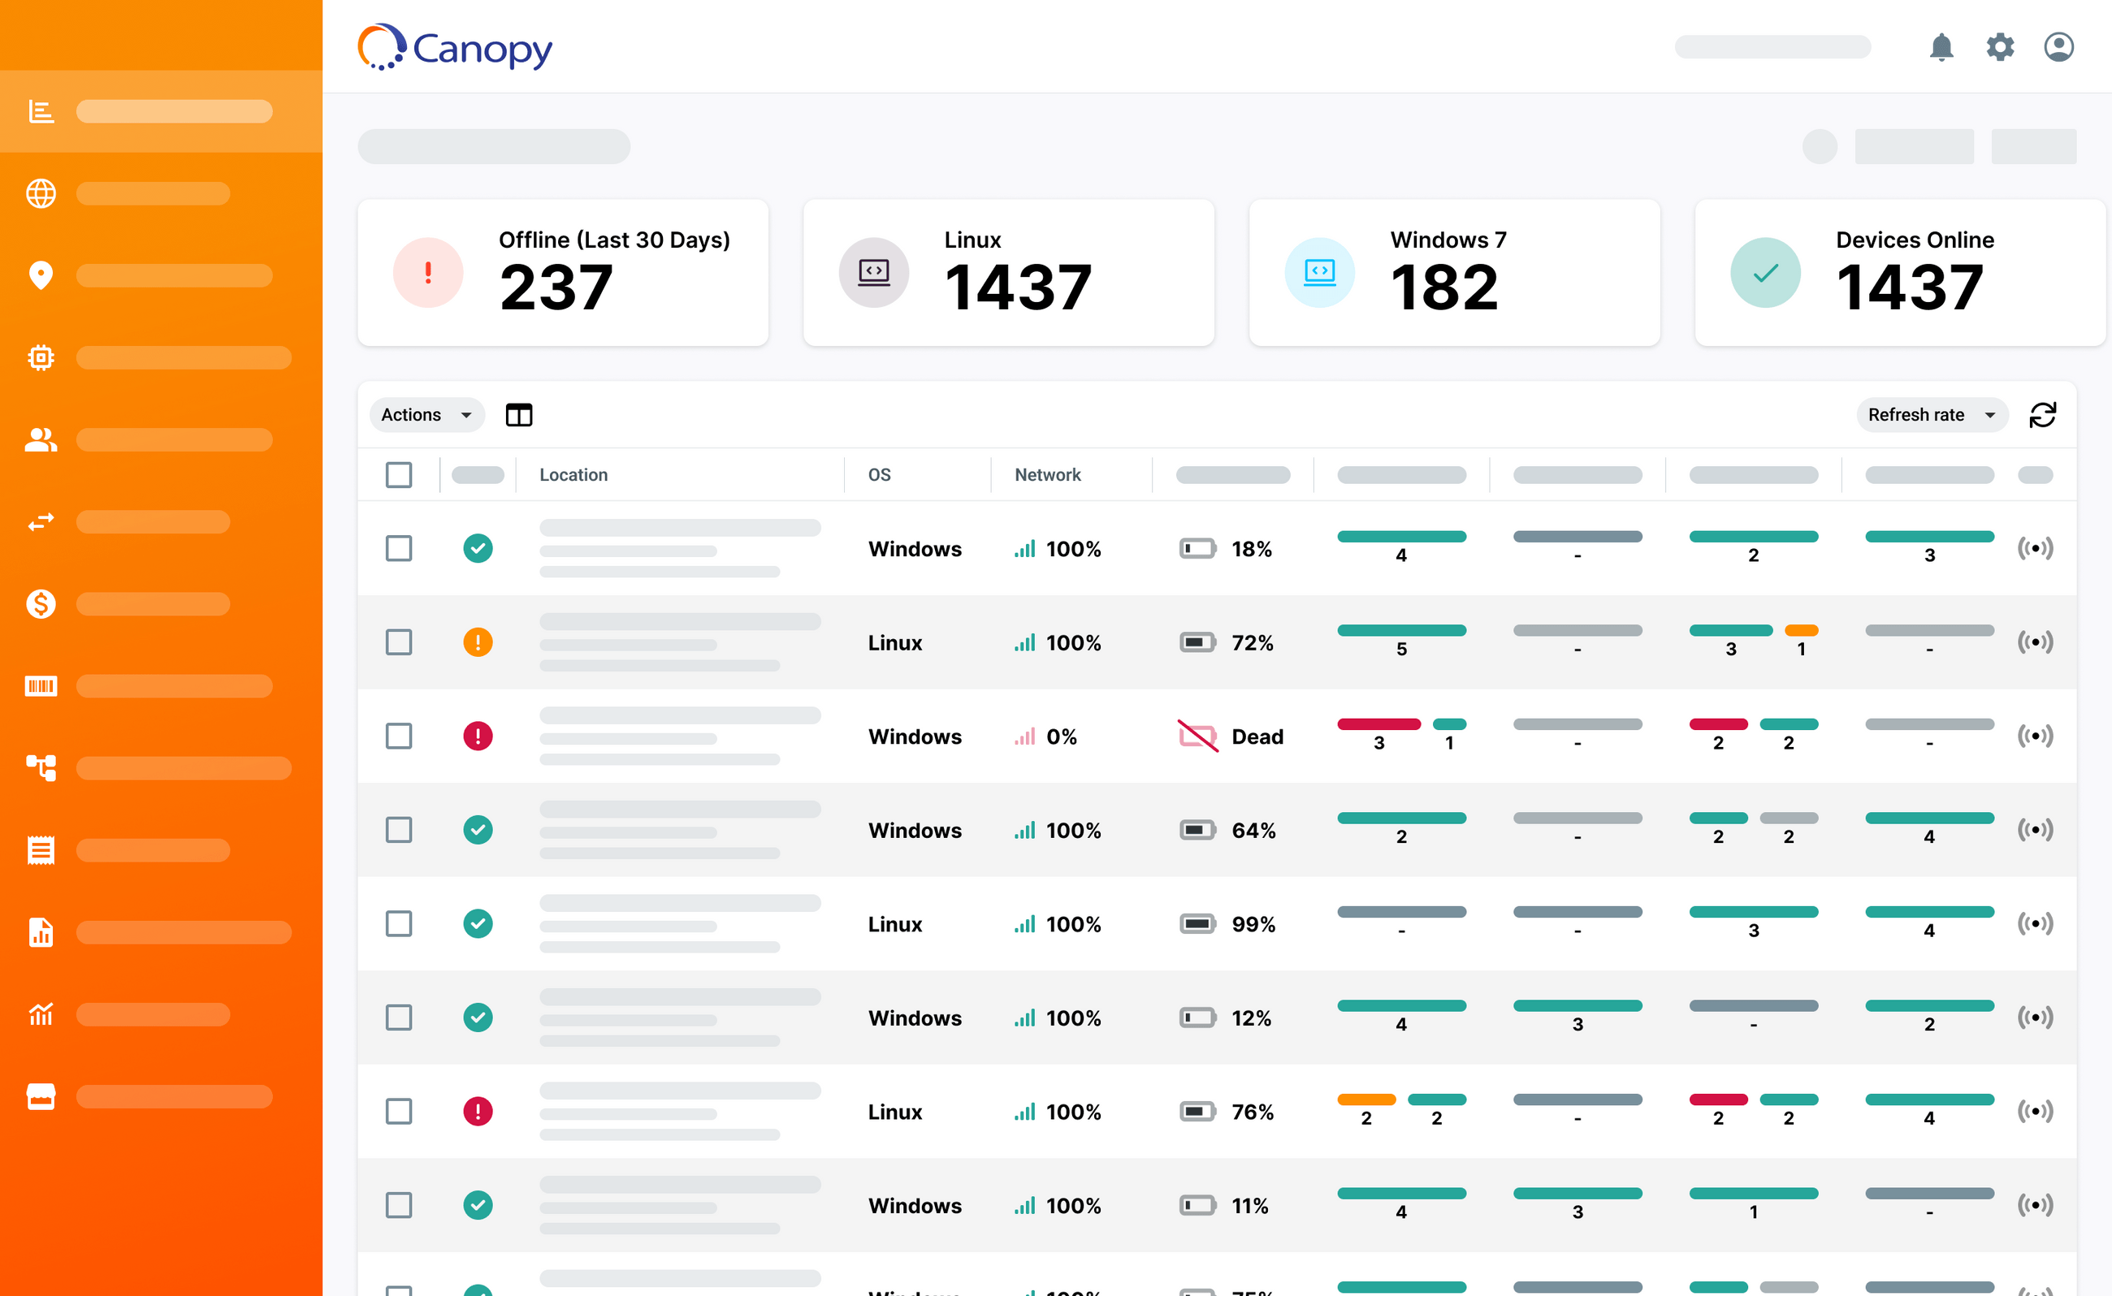
Task: Open the Windows 7 summary card
Action: [x=1454, y=274]
